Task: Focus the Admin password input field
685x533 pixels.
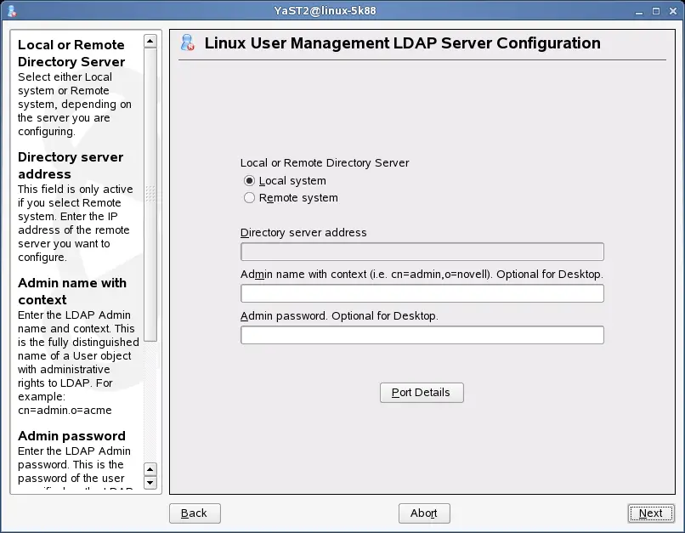Action: pos(422,335)
